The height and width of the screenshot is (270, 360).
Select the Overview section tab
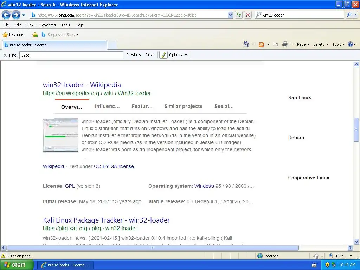click(x=72, y=107)
